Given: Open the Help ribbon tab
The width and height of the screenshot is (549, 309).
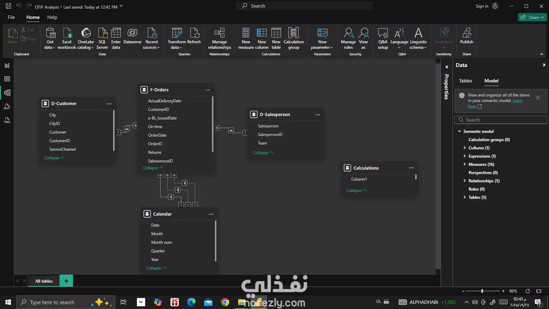Looking at the screenshot, I should pyautogui.click(x=52, y=17).
